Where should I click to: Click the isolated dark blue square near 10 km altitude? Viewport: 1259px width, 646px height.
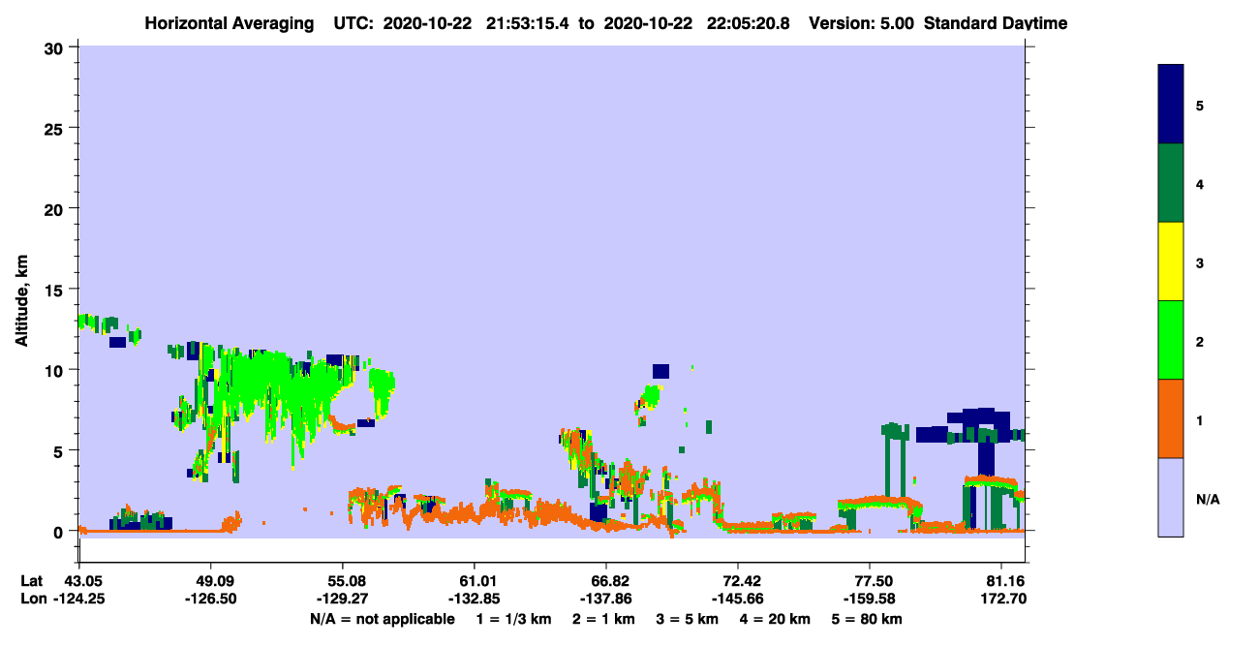(x=660, y=371)
